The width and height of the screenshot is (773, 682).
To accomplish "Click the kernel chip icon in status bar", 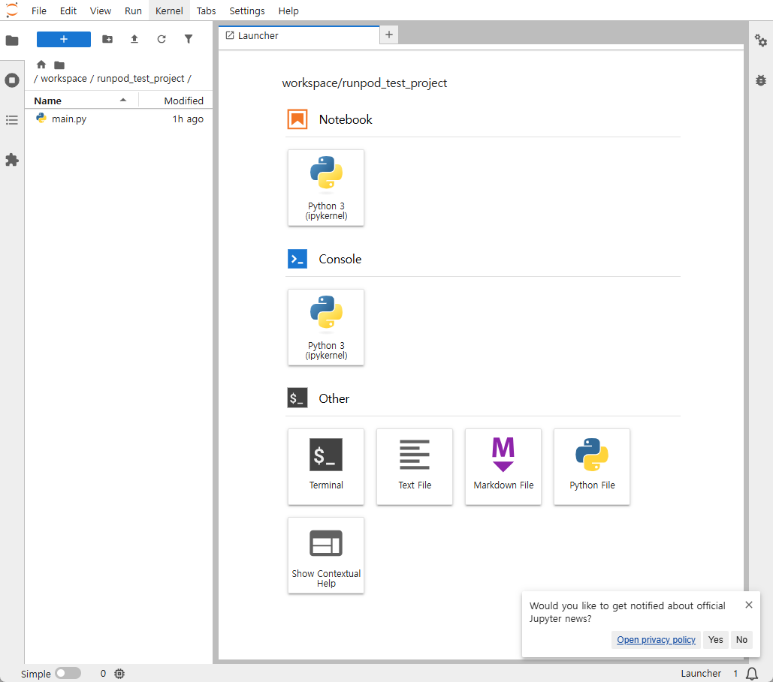I will point(119,673).
